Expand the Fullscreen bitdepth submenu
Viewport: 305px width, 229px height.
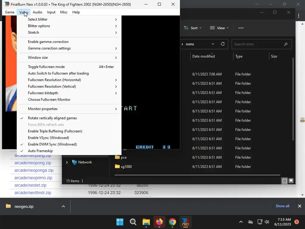(69, 93)
